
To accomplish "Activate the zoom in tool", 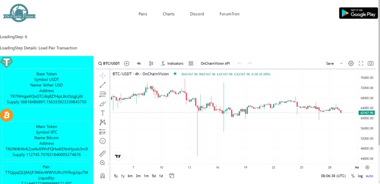I will point(102,163).
